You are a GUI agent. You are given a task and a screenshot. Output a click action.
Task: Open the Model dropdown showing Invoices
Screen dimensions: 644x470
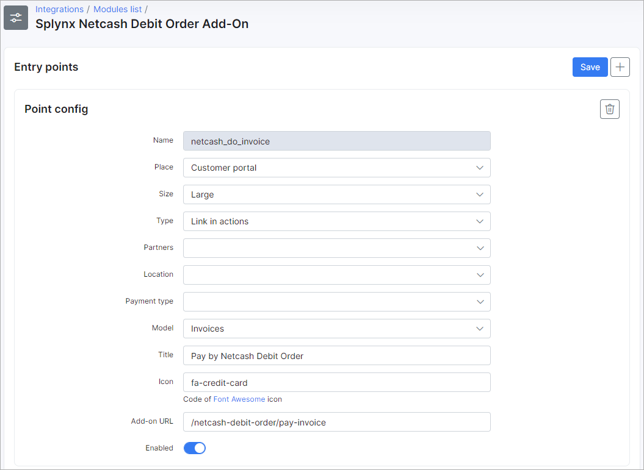tap(336, 329)
